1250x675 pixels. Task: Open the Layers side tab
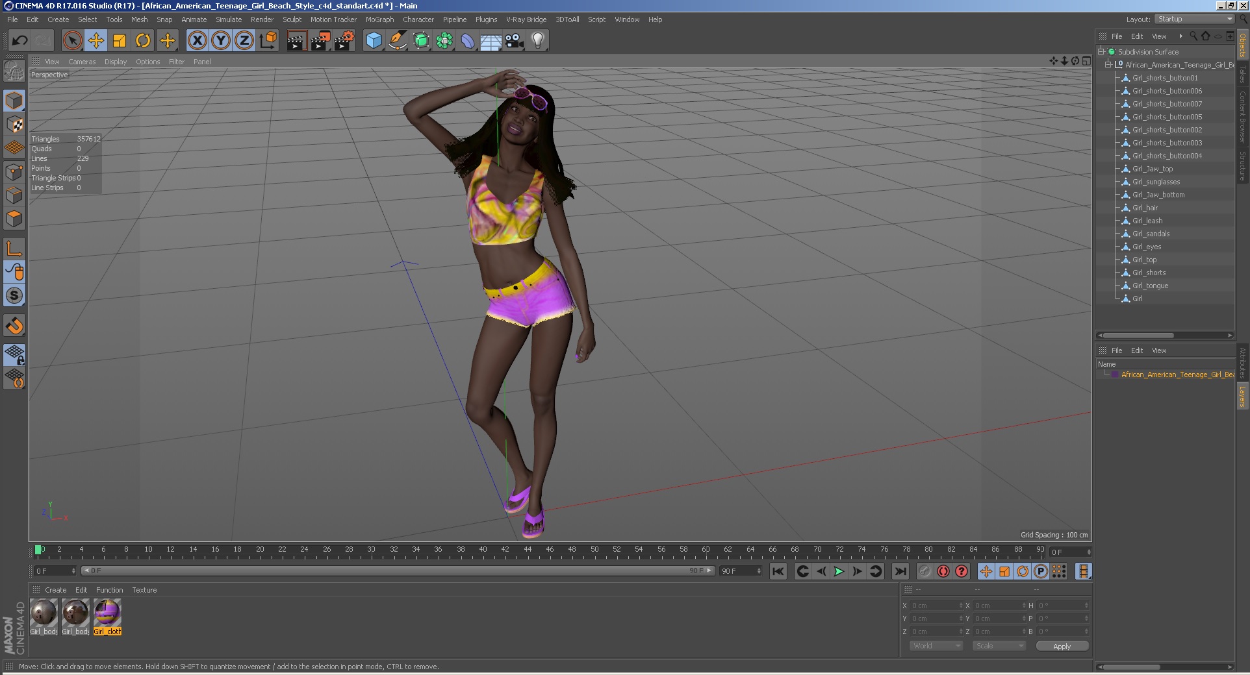(x=1242, y=396)
